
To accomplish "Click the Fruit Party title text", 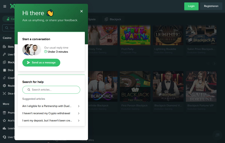I will tap(127, 49).
